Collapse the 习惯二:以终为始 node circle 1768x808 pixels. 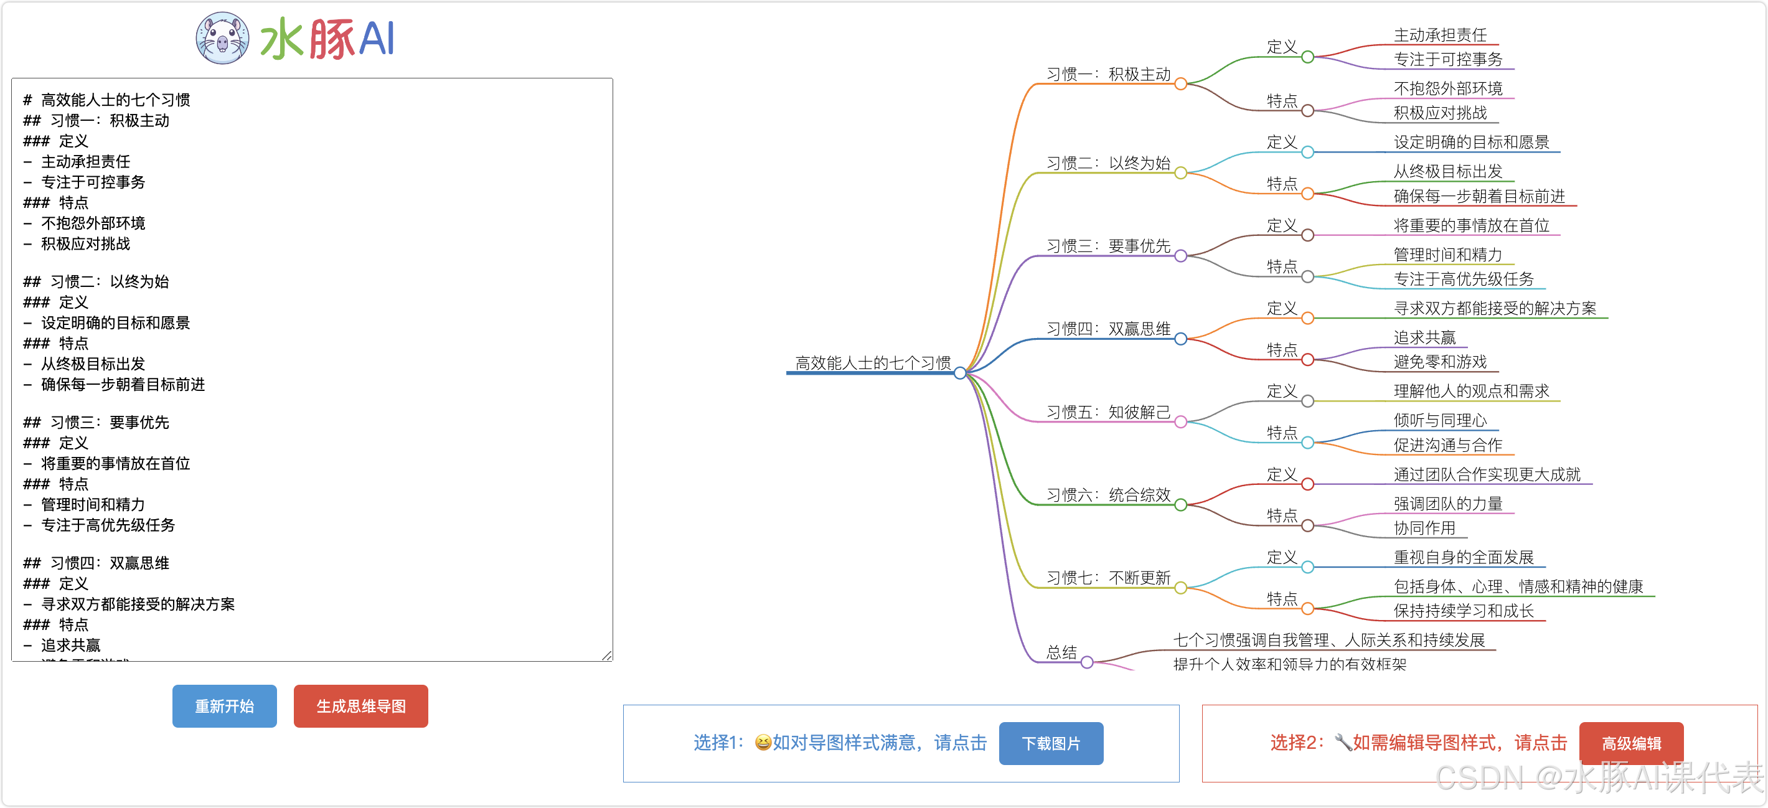(x=1180, y=173)
